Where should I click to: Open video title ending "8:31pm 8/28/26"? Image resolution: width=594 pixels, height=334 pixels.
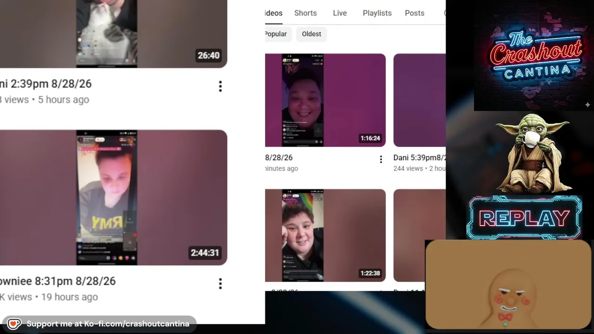tap(58, 281)
